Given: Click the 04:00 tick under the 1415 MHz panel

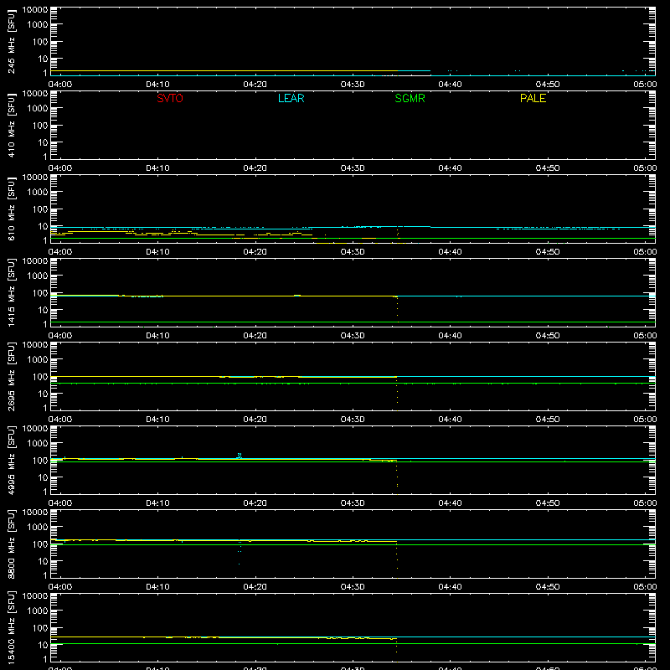Looking at the screenshot, I should pos(60,336).
